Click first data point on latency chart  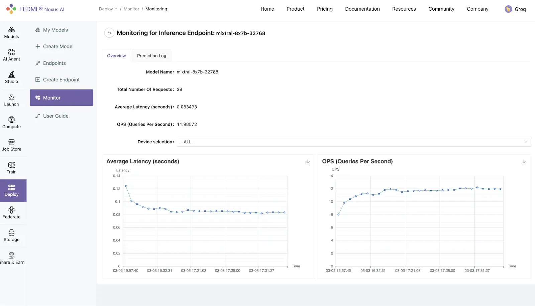pyautogui.click(x=125, y=186)
